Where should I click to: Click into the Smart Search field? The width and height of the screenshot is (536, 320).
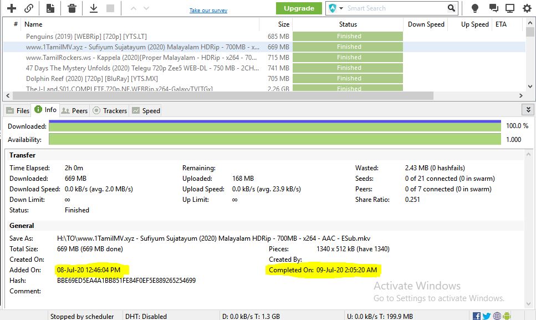click(396, 8)
